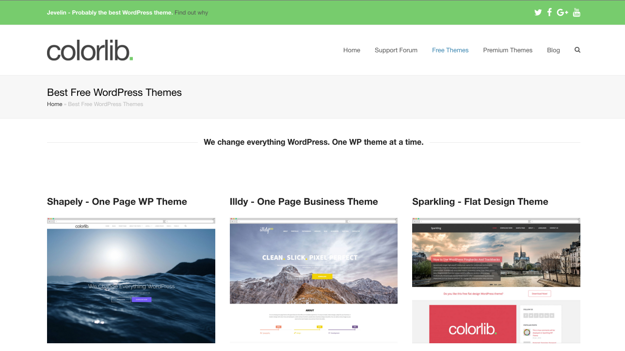Image resolution: width=625 pixels, height=351 pixels.
Task: Open the Illdy theme preview thumbnail
Action: [x=314, y=281]
